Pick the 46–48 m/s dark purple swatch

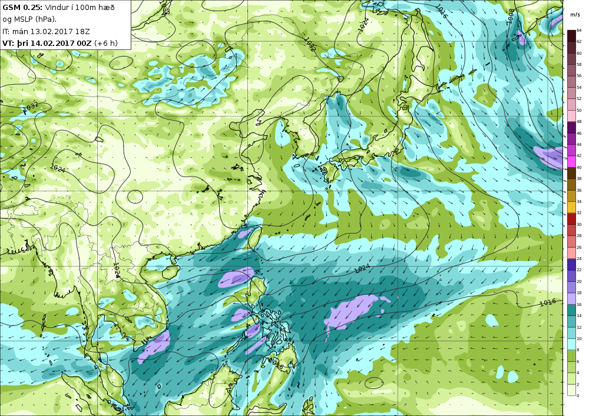tap(571, 127)
